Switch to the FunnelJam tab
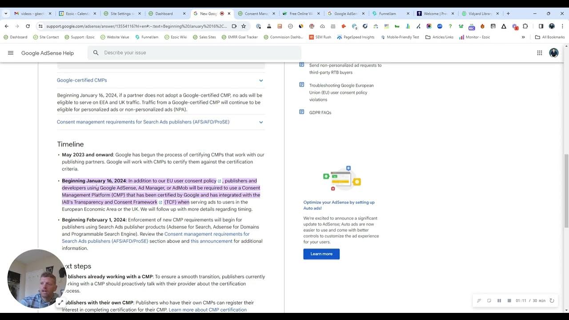Image resolution: width=569 pixels, height=320 pixels. 391,13
